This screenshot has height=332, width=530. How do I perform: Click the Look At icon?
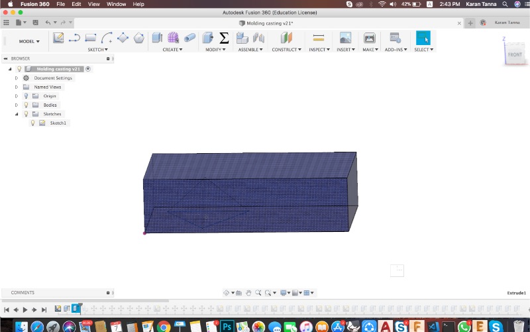(x=238, y=293)
